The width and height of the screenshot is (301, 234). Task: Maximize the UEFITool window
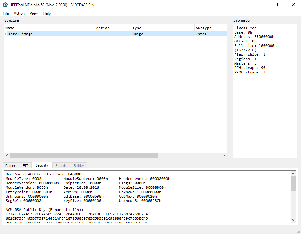(x=279, y=5)
